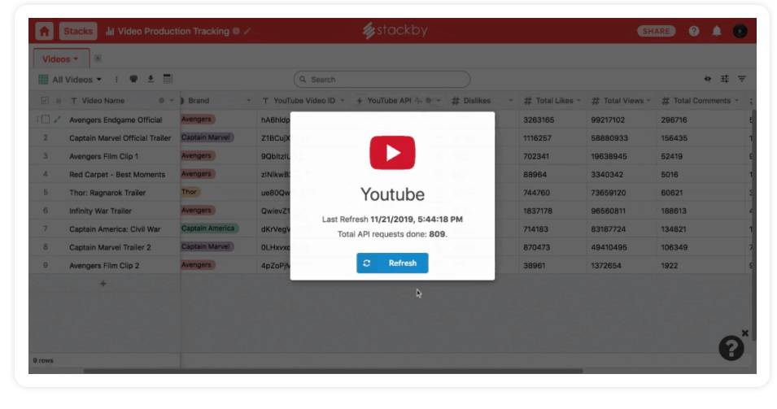Click the row height icon in the toolbar

[x=168, y=79]
